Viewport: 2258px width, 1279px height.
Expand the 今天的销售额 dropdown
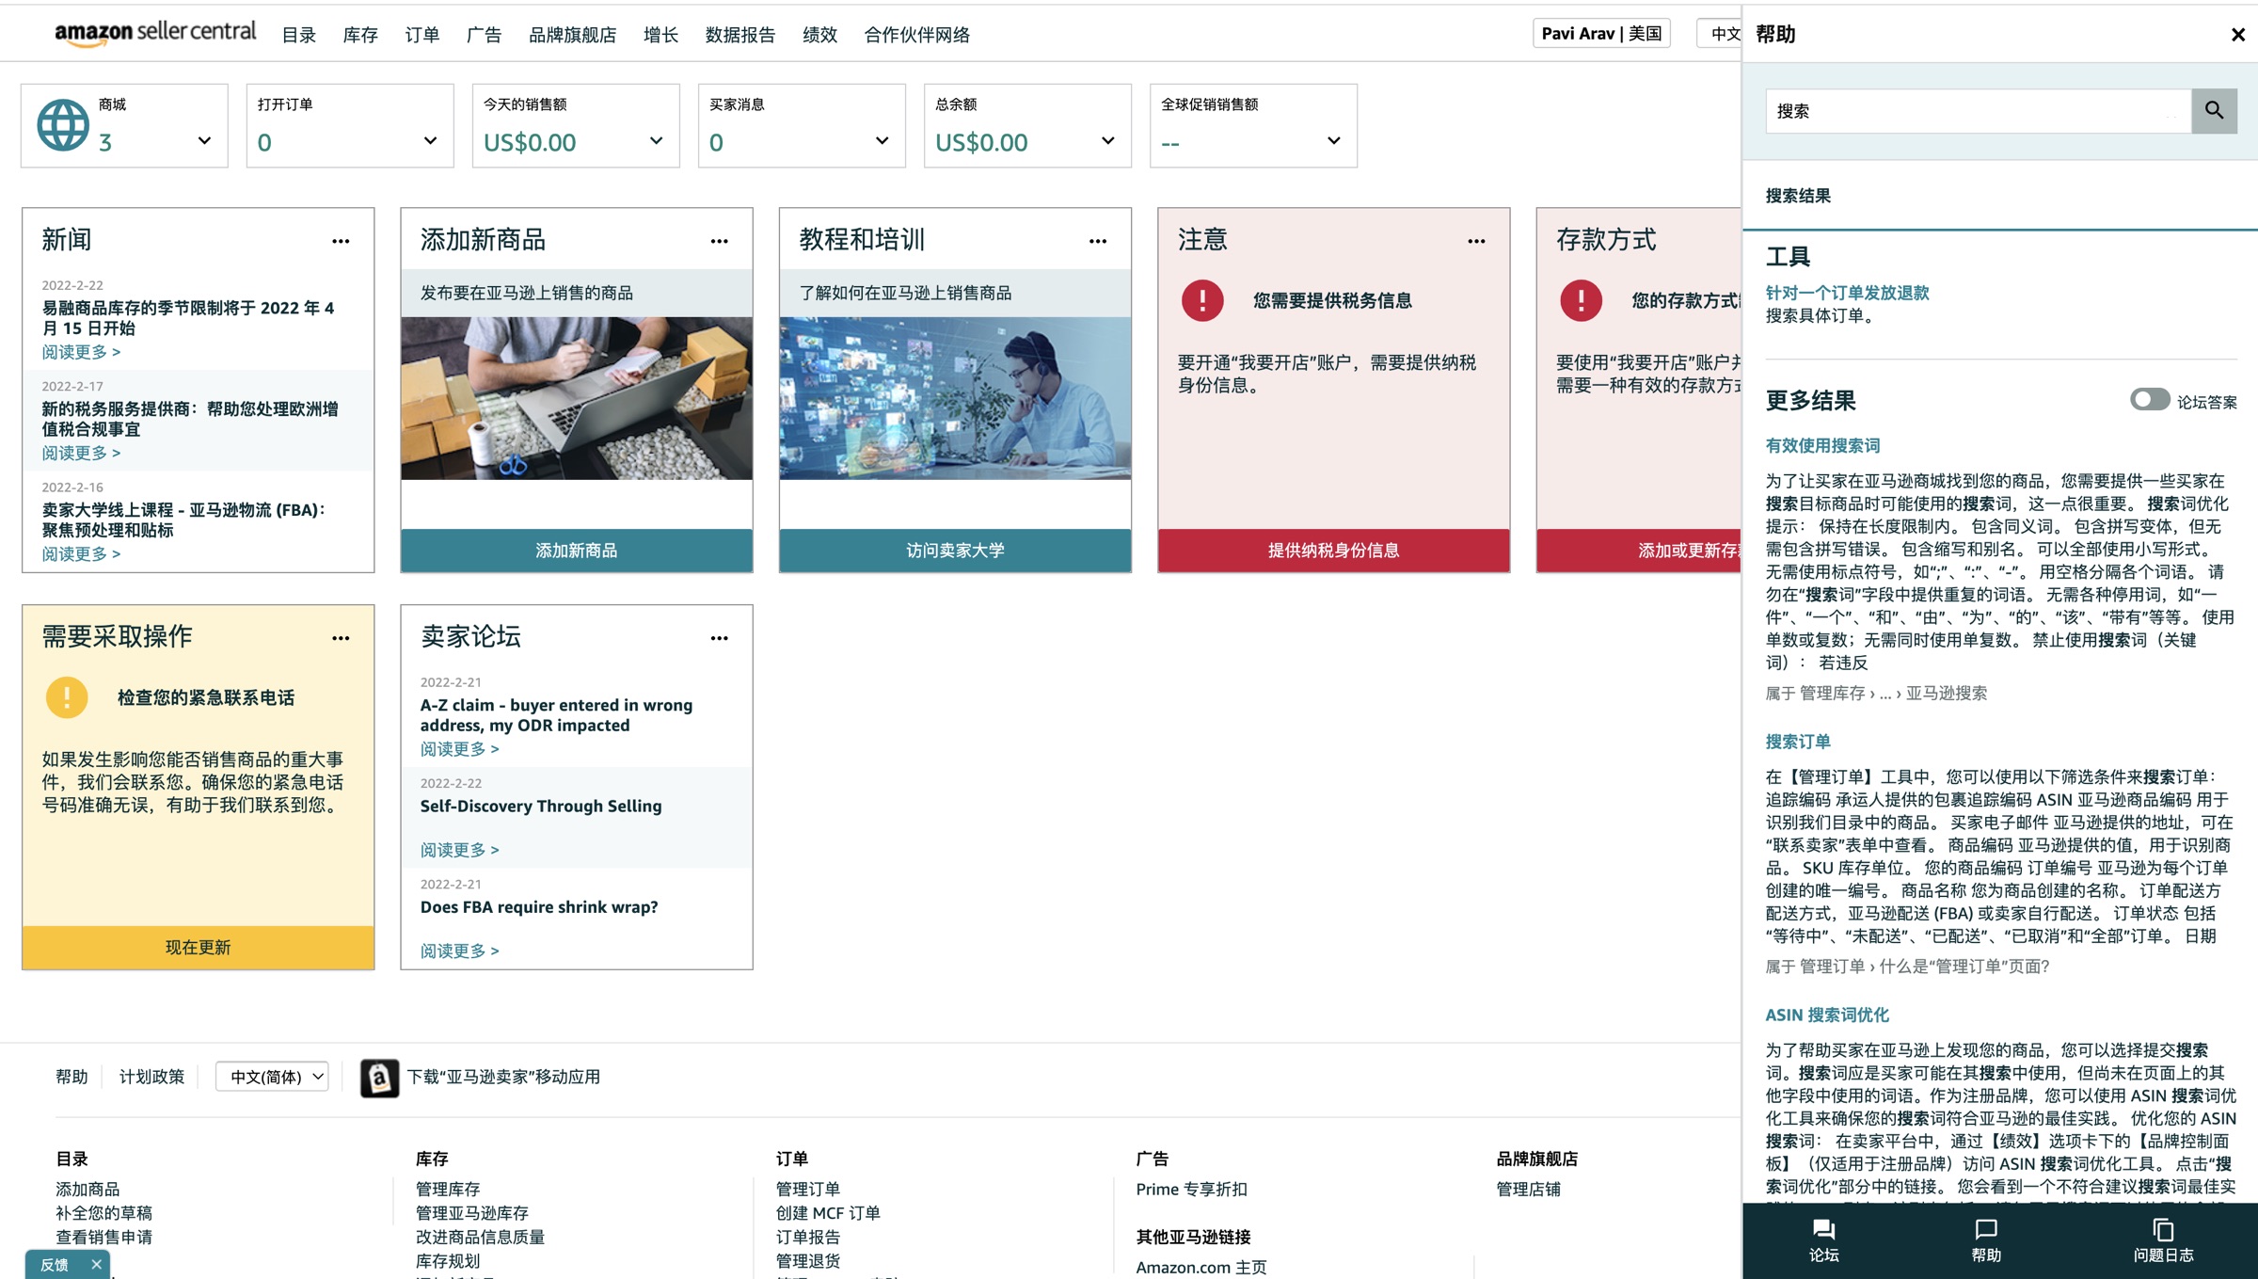[656, 141]
